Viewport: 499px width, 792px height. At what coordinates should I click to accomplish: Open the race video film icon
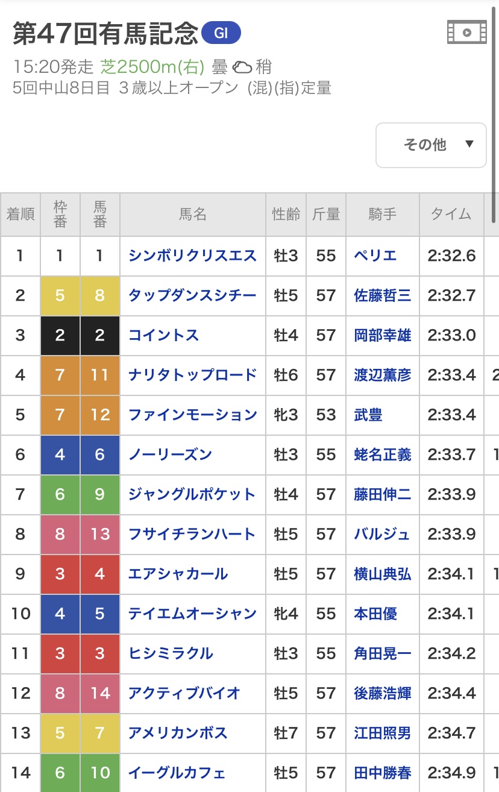pos(466,33)
